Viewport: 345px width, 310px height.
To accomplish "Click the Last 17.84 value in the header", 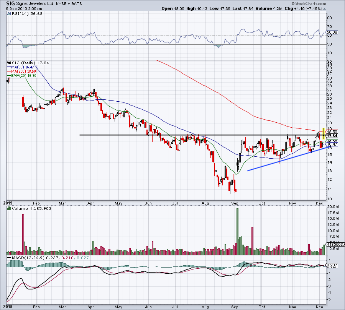I will (x=243, y=8).
